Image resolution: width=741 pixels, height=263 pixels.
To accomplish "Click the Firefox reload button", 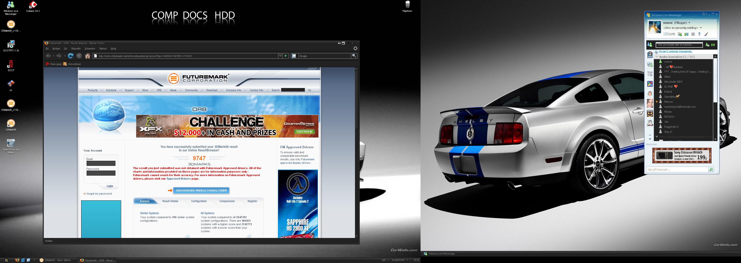I will click(x=71, y=56).
